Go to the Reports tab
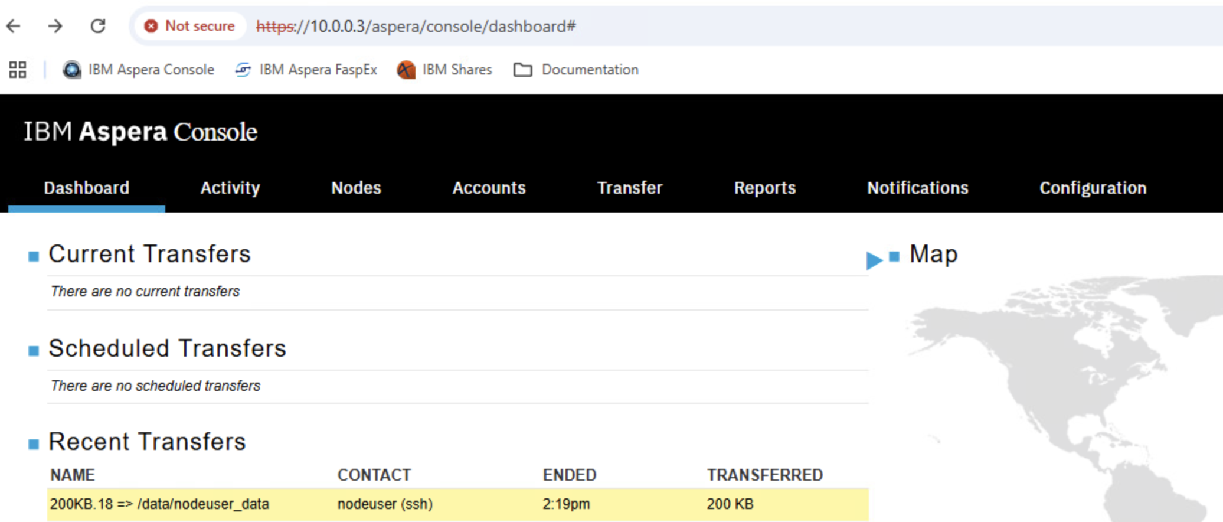Screen dimensions: 1223x522 point(765,188)
